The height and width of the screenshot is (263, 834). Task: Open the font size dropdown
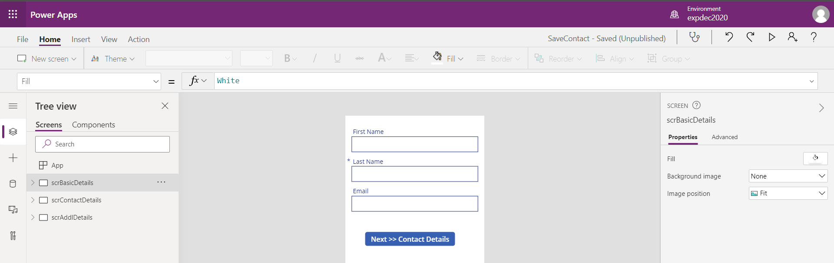(256, 58)
